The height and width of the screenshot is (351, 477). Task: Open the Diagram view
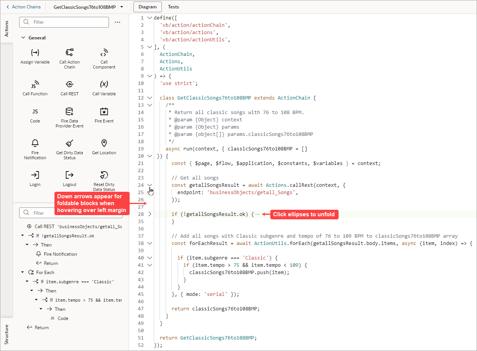147,7
